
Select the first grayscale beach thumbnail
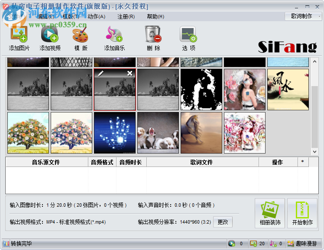28,90
